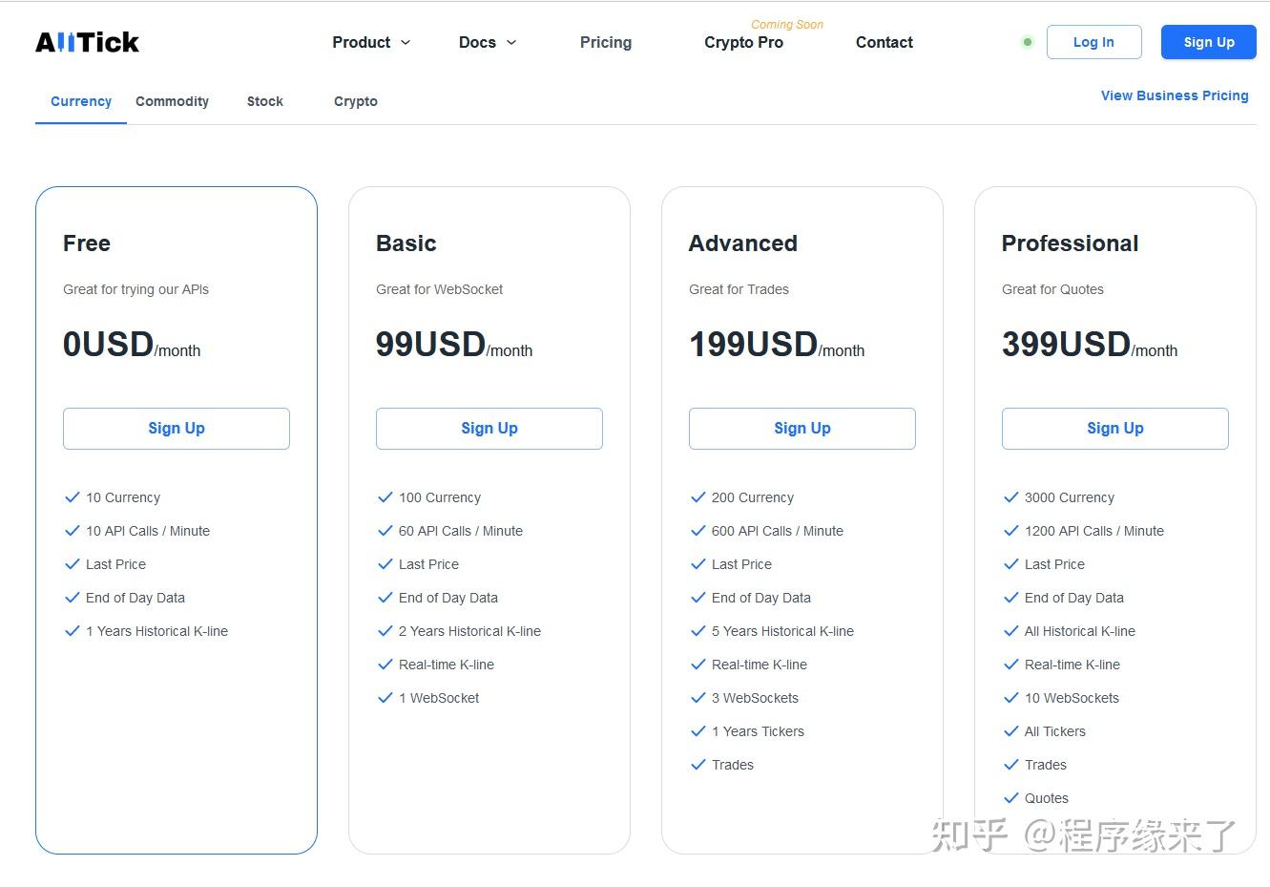Click checkmark icon beside Quotes feature
1270x887 pixels.
click(1010, 798)
